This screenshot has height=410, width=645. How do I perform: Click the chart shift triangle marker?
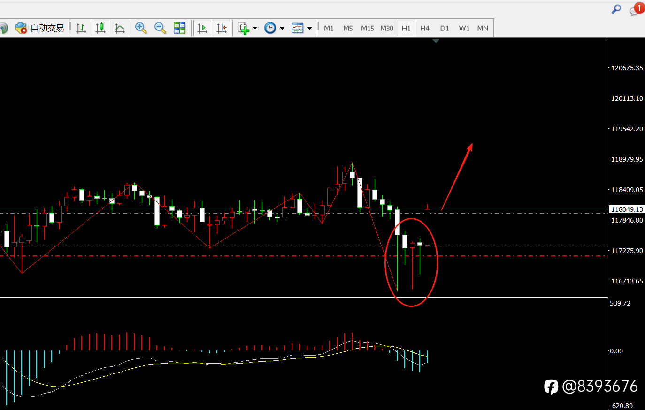(x=436, y=41)
